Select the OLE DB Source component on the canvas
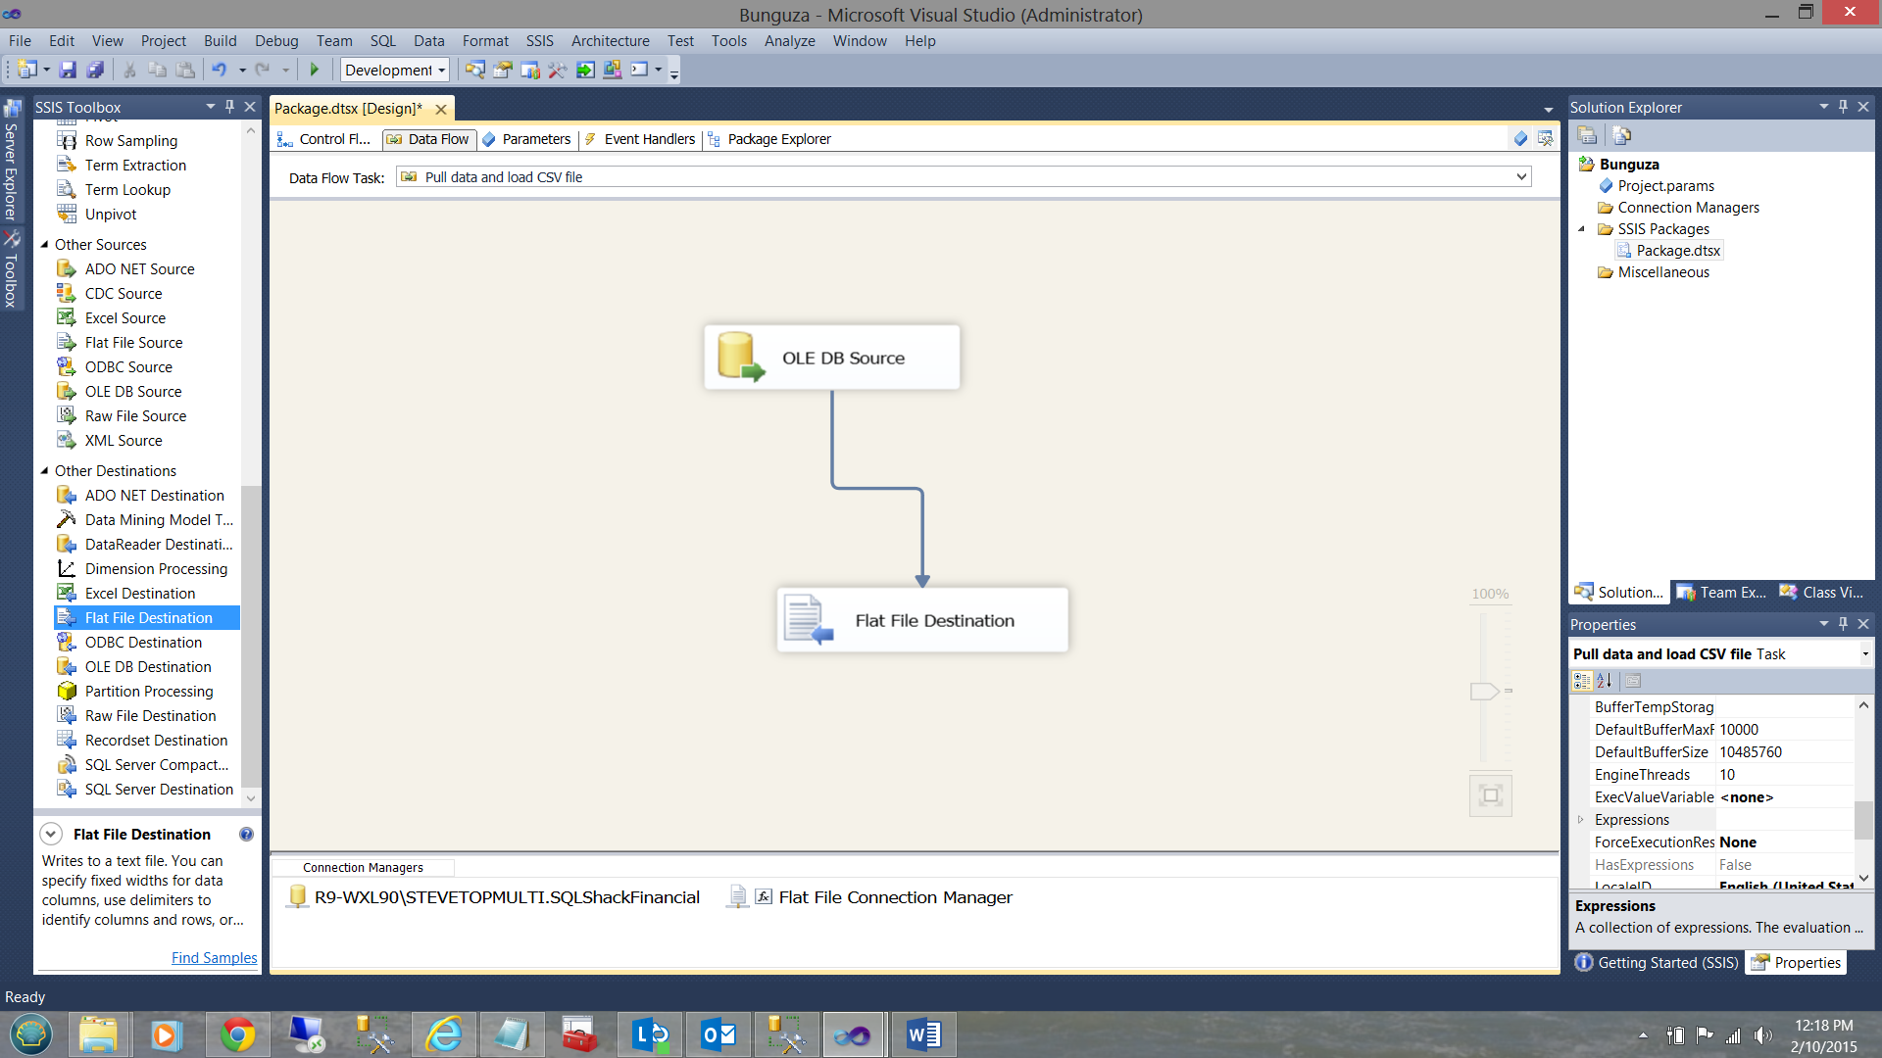1882x1058 pixels. [x=831, y=358]
